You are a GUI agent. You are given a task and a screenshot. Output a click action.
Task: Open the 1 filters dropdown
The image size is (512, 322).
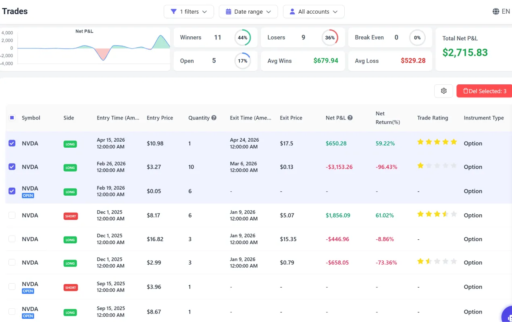coord(189,12)
